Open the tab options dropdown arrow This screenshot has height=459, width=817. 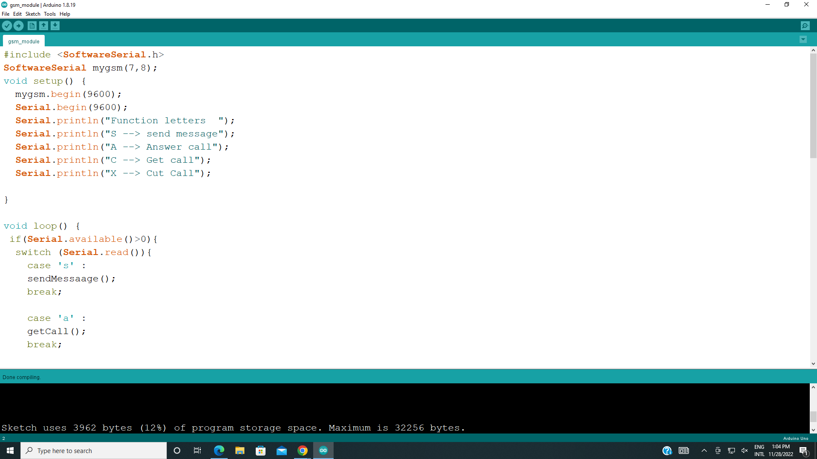(803, 39)
